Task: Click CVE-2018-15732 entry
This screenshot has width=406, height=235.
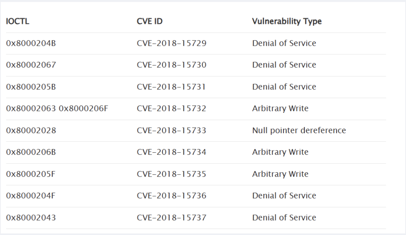Action: 172,108
